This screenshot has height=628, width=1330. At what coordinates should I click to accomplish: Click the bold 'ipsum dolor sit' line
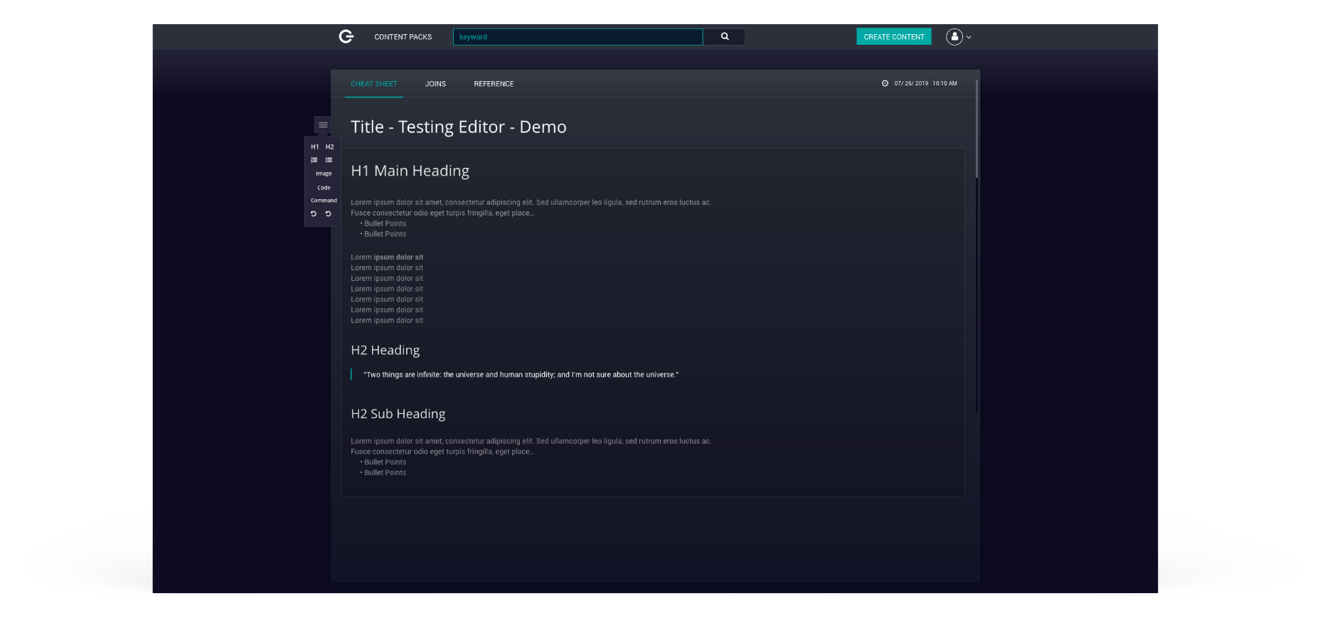click(x=398, y=257)
